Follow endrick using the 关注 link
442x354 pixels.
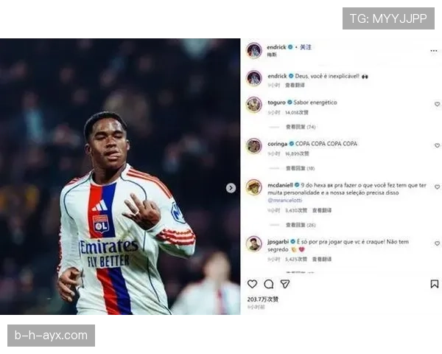(305, 47)
